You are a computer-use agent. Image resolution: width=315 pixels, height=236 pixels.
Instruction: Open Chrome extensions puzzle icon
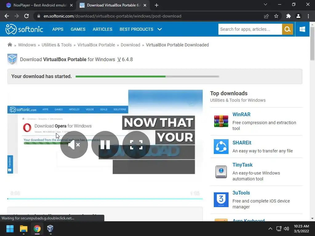289,16
